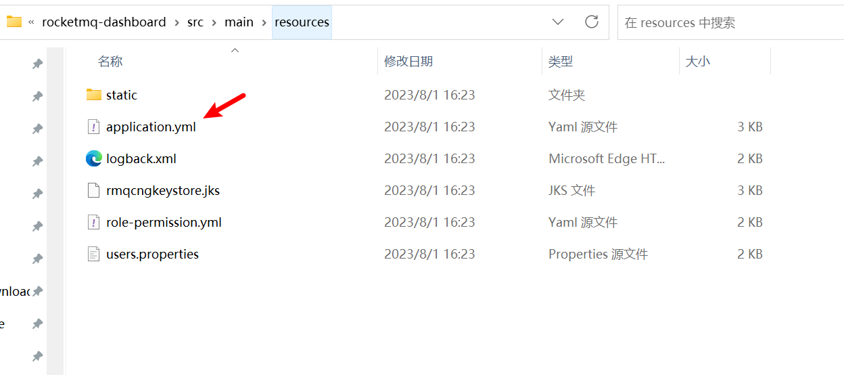
Task: Click the navigation pane vertical scrollbar
Action: 55,211
